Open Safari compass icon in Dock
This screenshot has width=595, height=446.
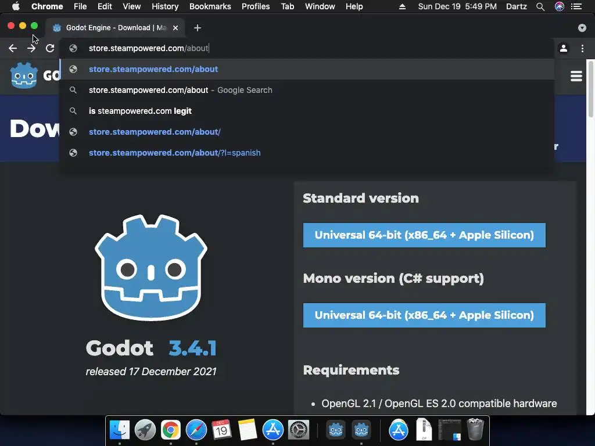(x=196, y=430)
